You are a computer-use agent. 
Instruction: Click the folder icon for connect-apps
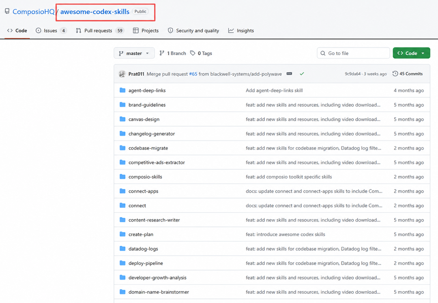[x=122, y=191]
